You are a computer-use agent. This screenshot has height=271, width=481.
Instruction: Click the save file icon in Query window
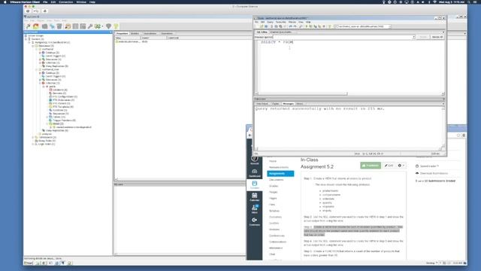266,27
